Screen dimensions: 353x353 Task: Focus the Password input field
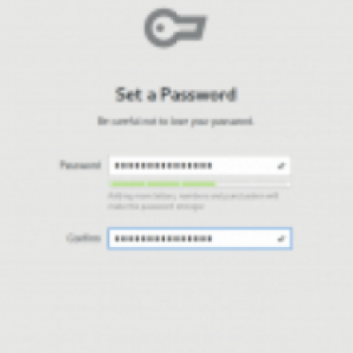(x=199, y=166)
